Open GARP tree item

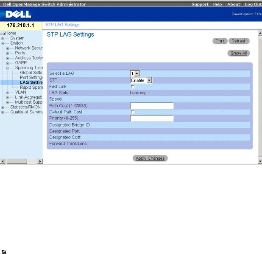coord(21,62)
